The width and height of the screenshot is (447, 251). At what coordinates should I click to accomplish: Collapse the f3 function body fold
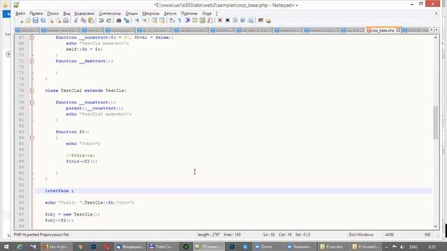click(32, 138)
